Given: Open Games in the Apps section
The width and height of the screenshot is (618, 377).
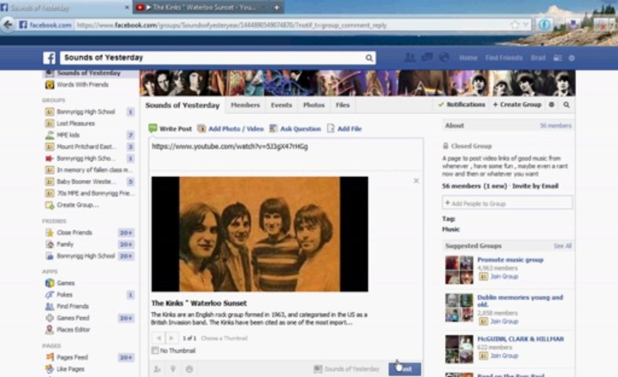Looking at the screenshot, I should pos(65,283).
